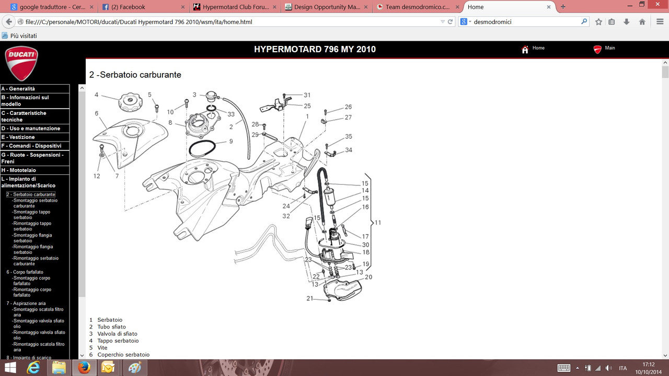Click the Firefox taskbar icon

84,368
